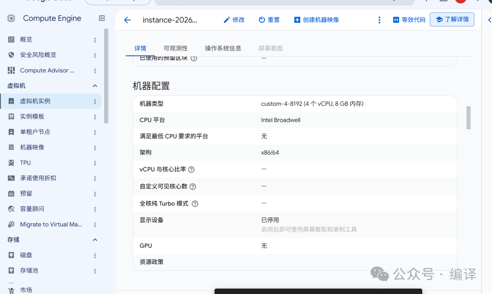Image resolution: width=492 pixels, height=294 pixels.
Task: Click the 已停用 display device status
Action: (x=270, y=220)
